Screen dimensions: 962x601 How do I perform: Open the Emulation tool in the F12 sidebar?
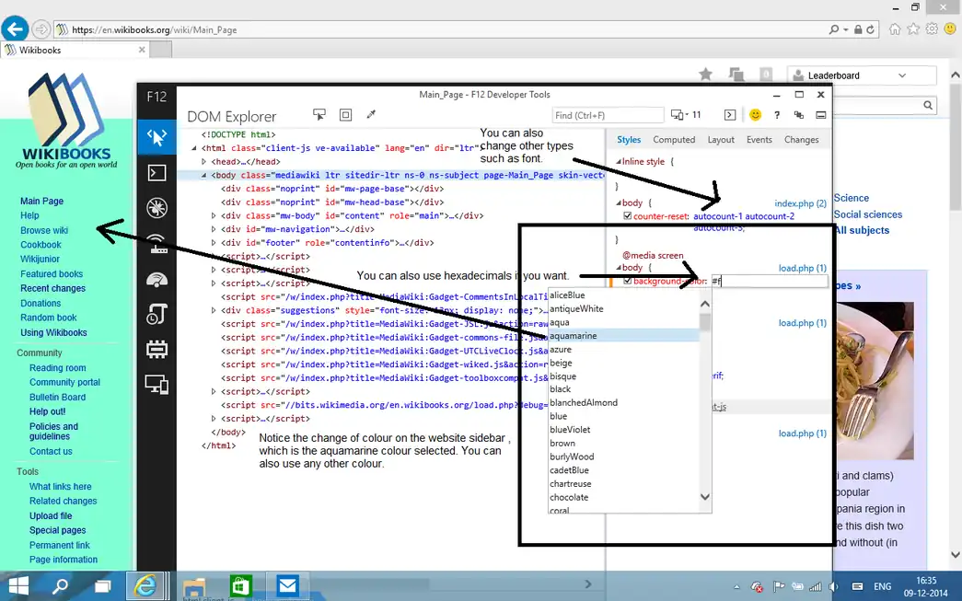pos(156,386)
